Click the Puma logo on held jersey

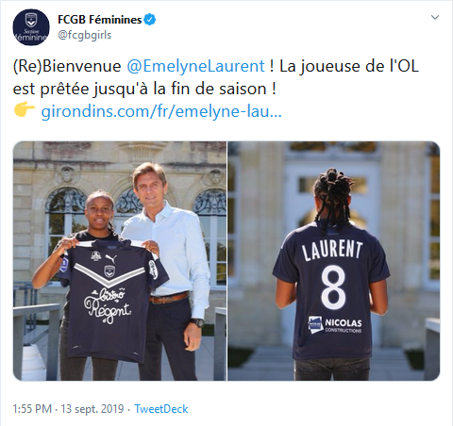[x=111, y=258]
